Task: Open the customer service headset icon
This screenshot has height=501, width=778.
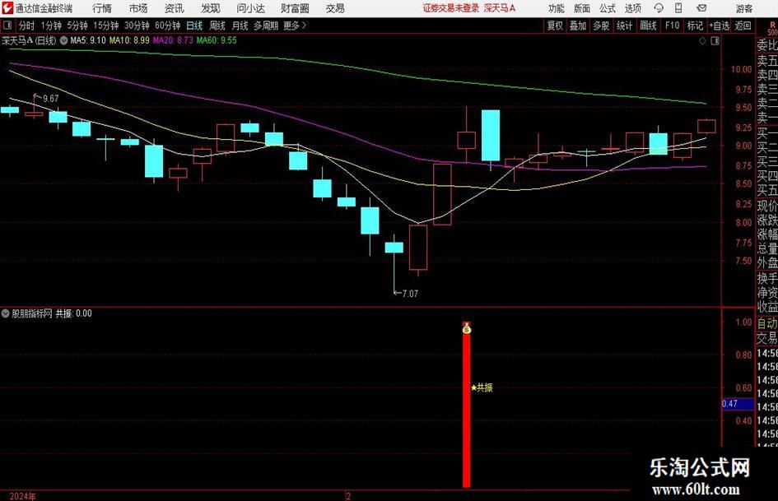Action: pos(659,8)
